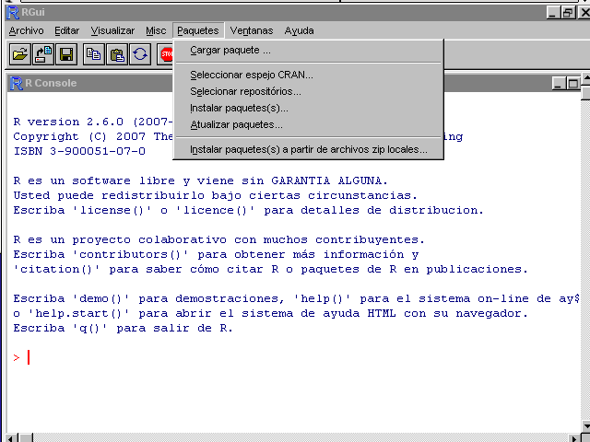590x442 pixels.
Task: Open the Visualizar menu
Action: (x=112, y=30)
